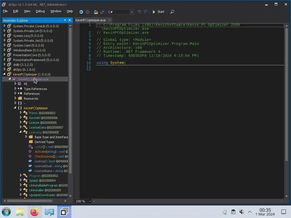The width and height of the screenshot is (291, 218).
Task: Select CheckLicense() method in tree
Action: point(51,156)
